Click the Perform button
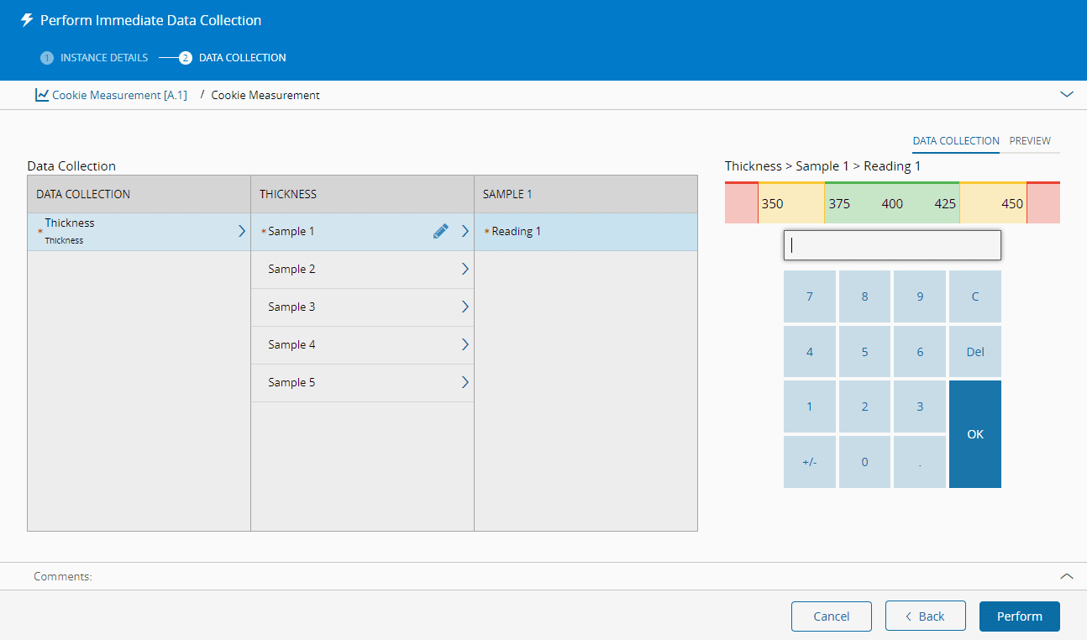Viewport: 1087px width, 640px height. 1019,616
